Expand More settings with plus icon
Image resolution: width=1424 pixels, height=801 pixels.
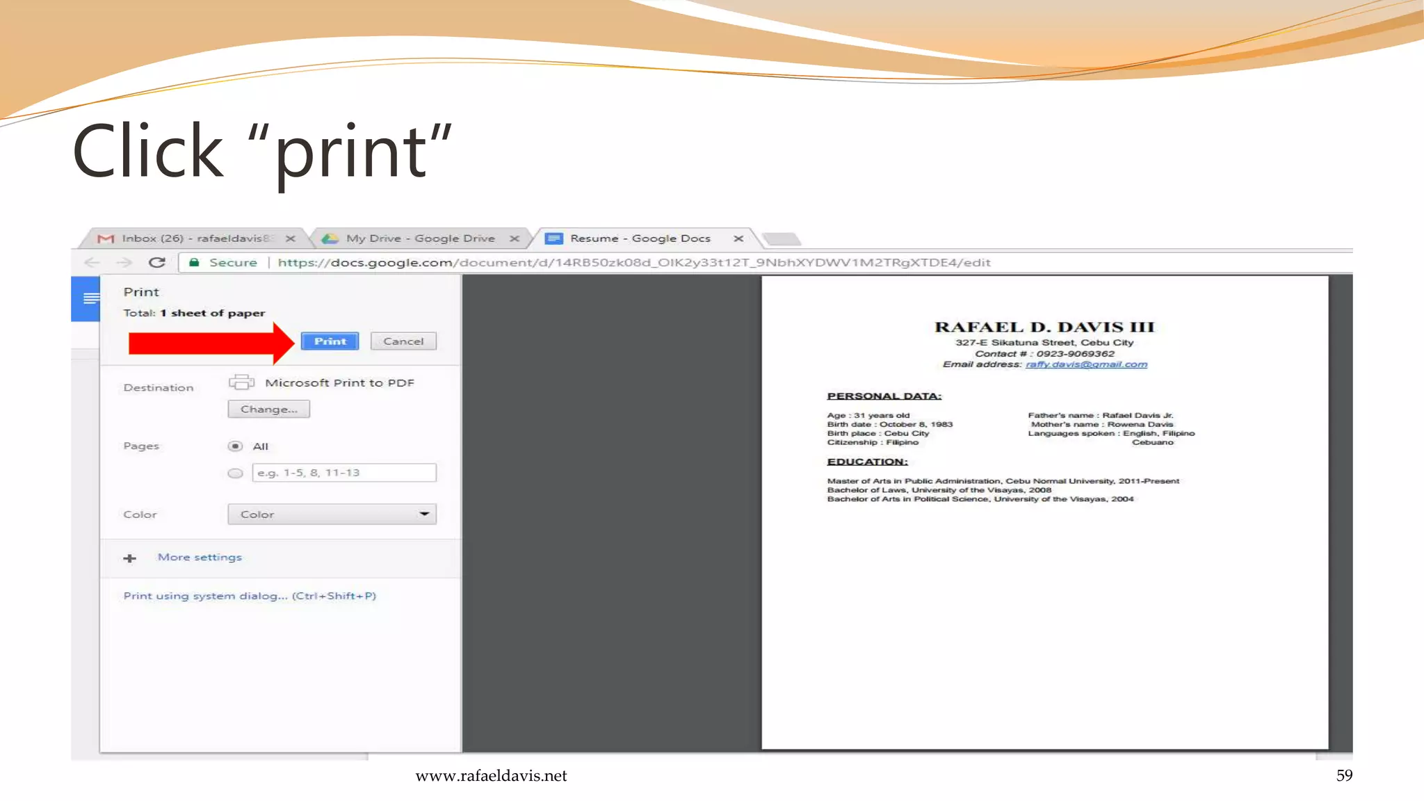[x=129, y=558]
